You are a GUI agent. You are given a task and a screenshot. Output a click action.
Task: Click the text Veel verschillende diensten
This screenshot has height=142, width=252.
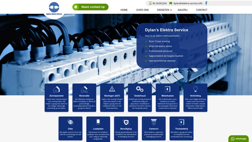(162, 61)
